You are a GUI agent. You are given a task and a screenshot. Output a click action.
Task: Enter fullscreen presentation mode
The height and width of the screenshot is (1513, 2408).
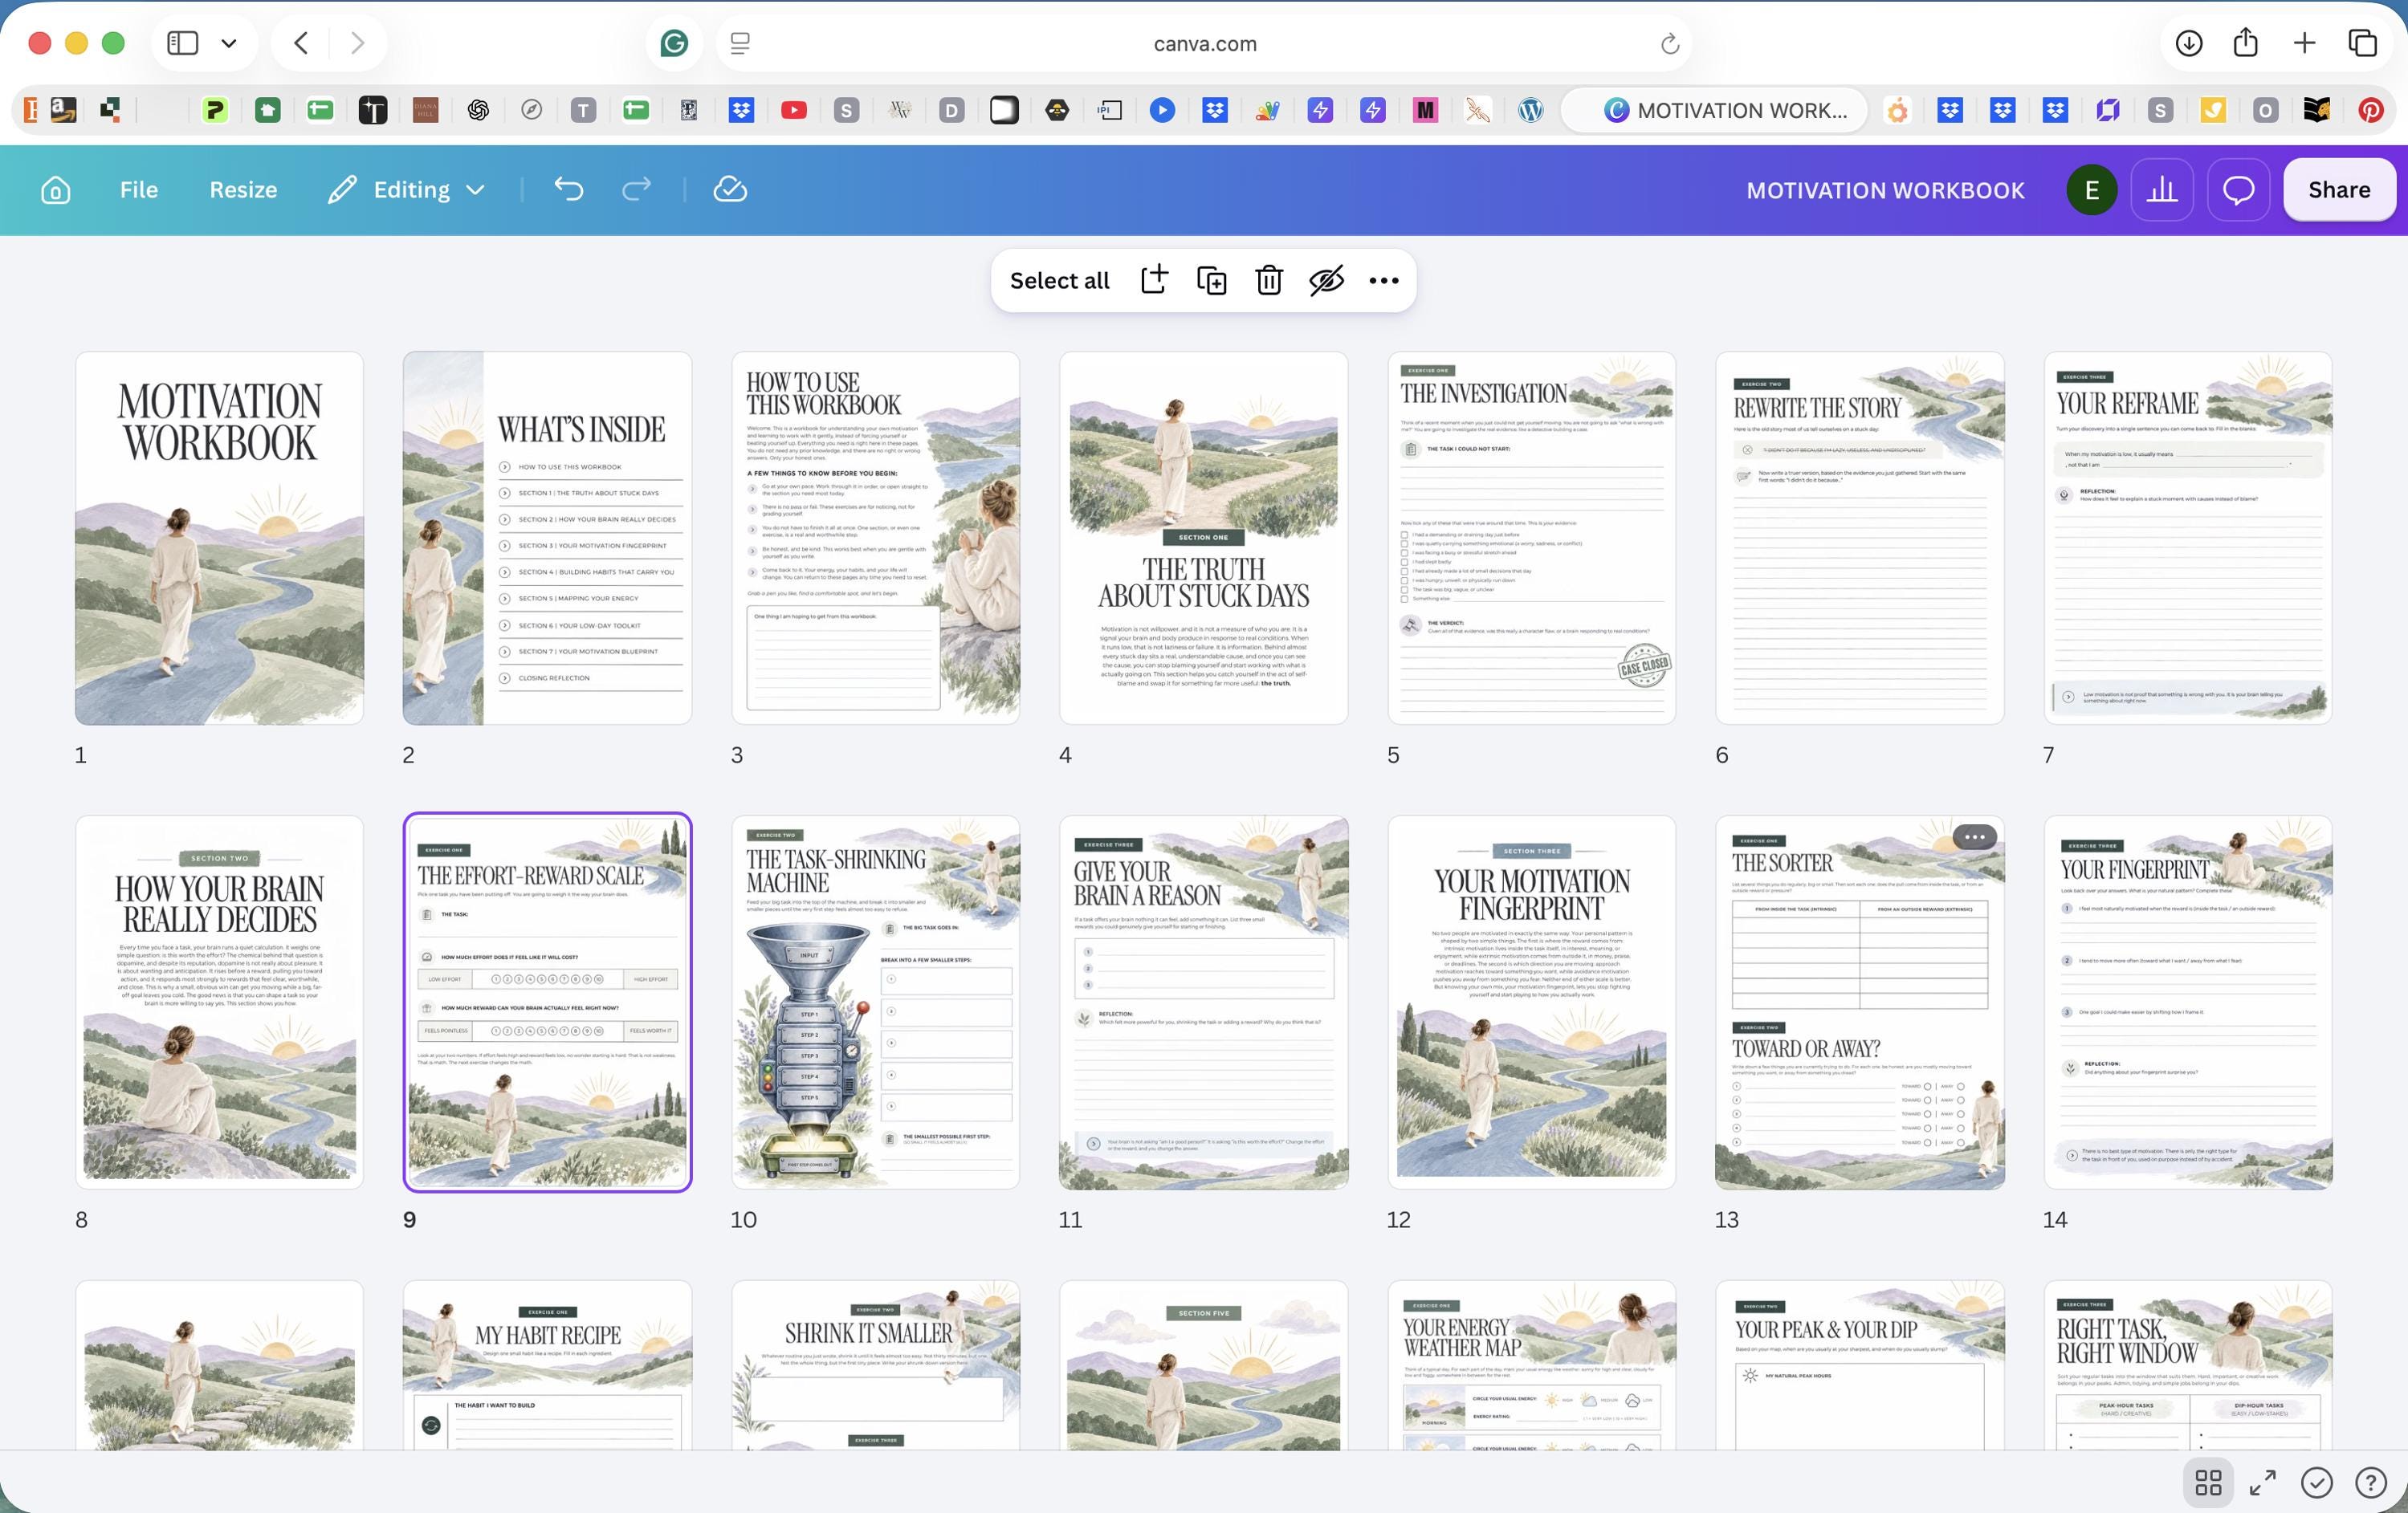pos(2262,1482)
